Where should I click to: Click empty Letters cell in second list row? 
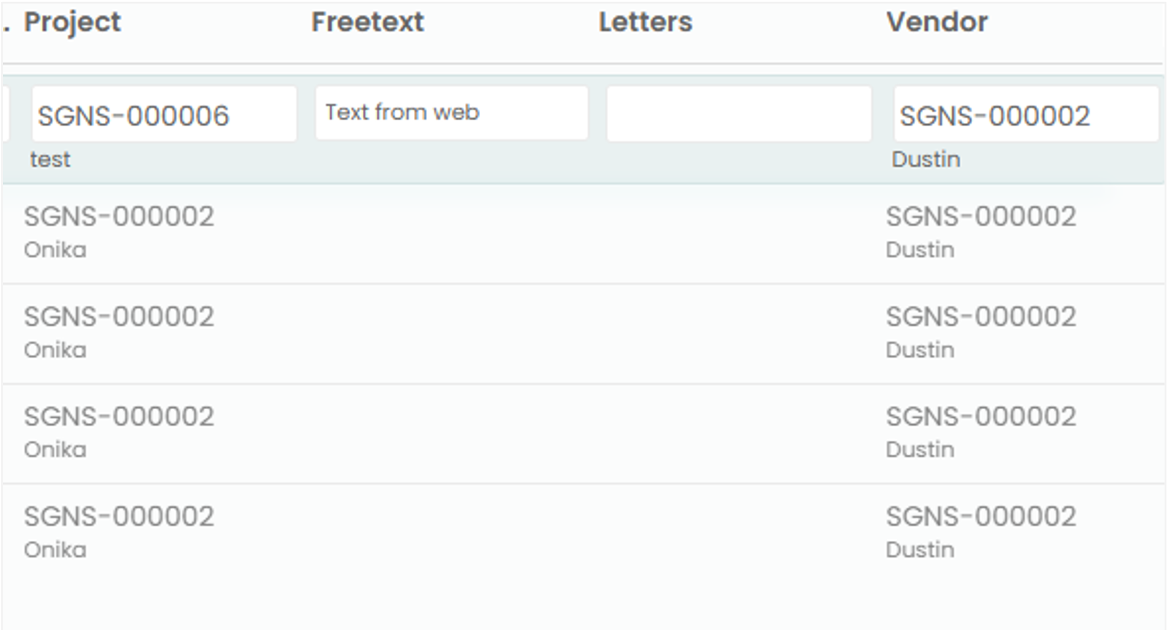click(739, 333)
